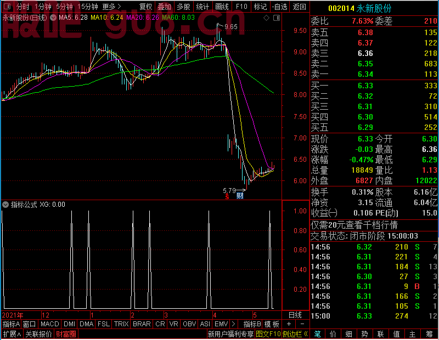
Task: Click the diamond icon above the chart
Action: point(267,18)
